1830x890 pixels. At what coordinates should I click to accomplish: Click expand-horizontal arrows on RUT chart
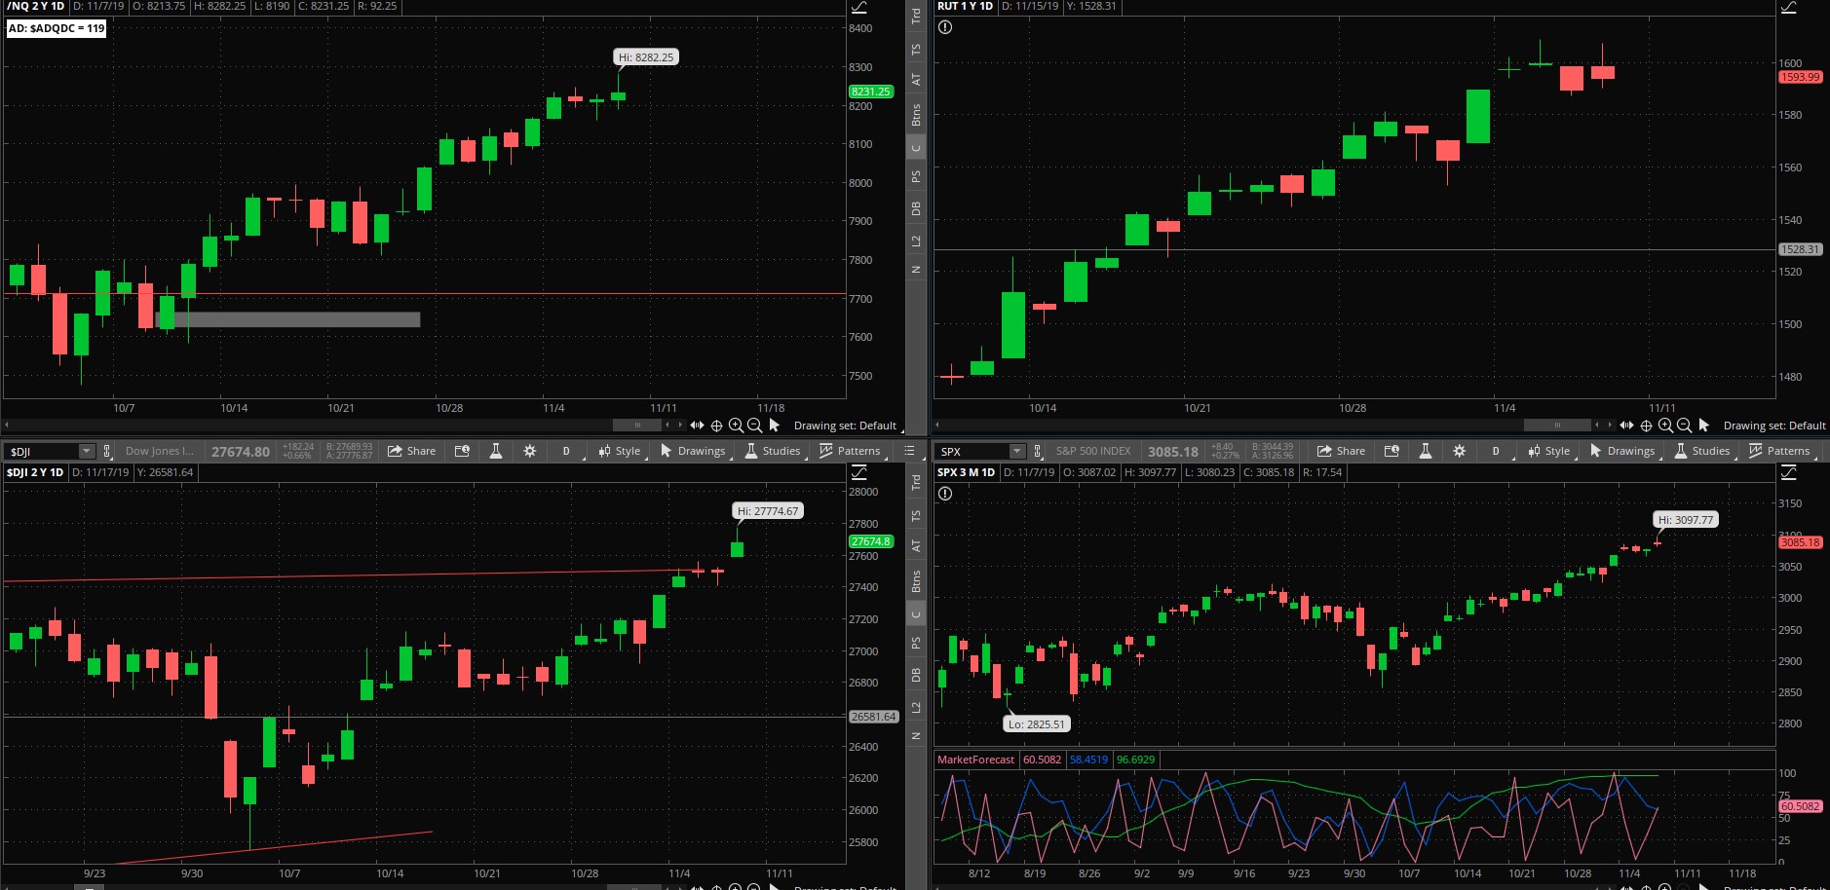pyautogui.click(x=1626, y=426)
